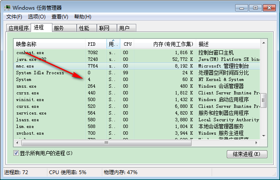This screenshot has width=280, height=180.
Task: Click memory value 52,772 K
Action: click(x=182, y=59)
